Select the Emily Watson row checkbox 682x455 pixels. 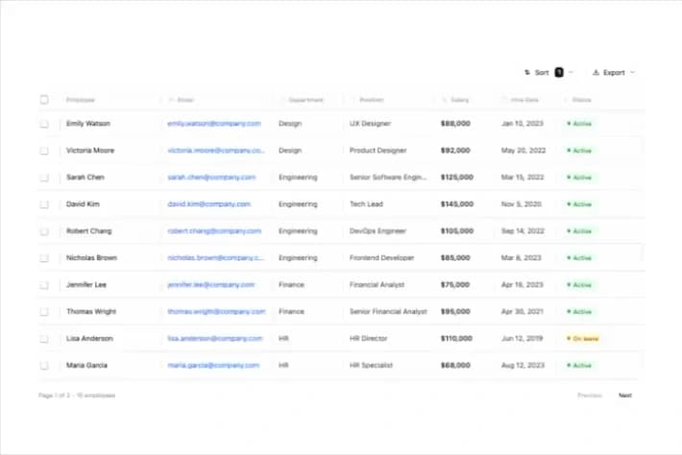click(x=44, y=124)
